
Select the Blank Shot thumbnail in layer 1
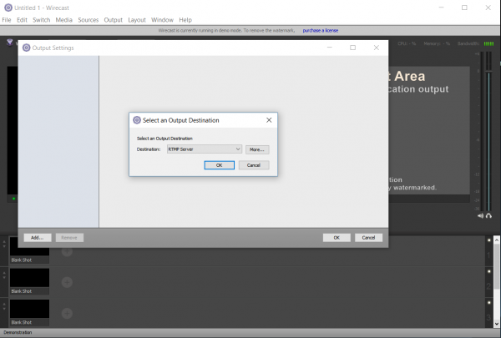pyautogui.click(x=29, y=250)
